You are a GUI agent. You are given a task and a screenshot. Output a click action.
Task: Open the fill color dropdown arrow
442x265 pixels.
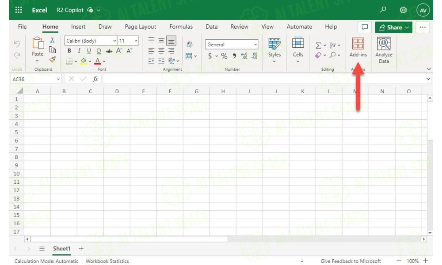tap(90, 61)
